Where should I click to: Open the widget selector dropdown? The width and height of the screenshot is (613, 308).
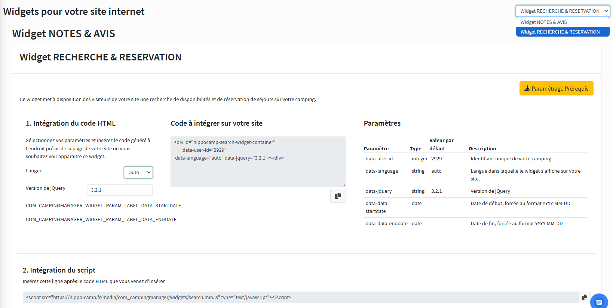(x=563, y=11)
